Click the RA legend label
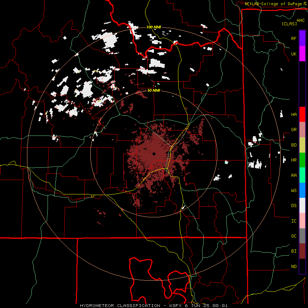 294,176
